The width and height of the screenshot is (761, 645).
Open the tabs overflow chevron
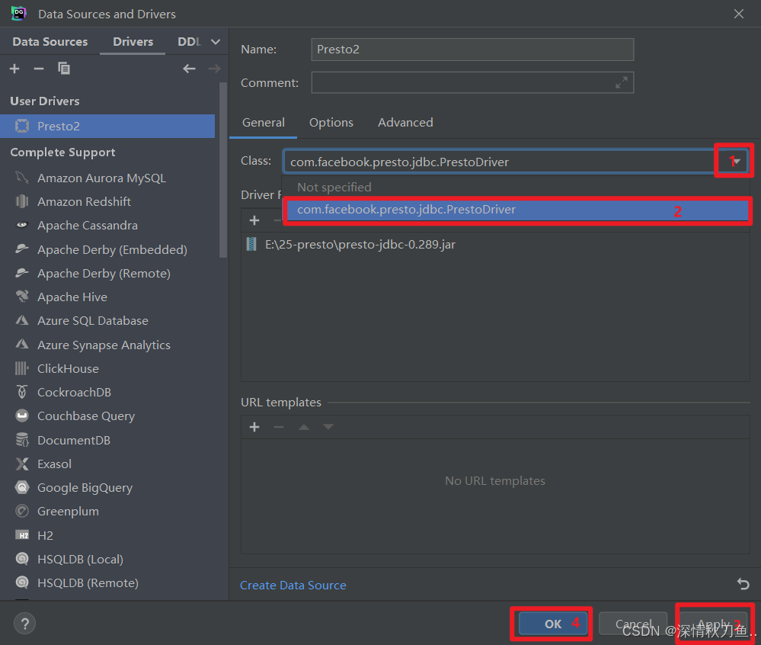pos(216,42)
